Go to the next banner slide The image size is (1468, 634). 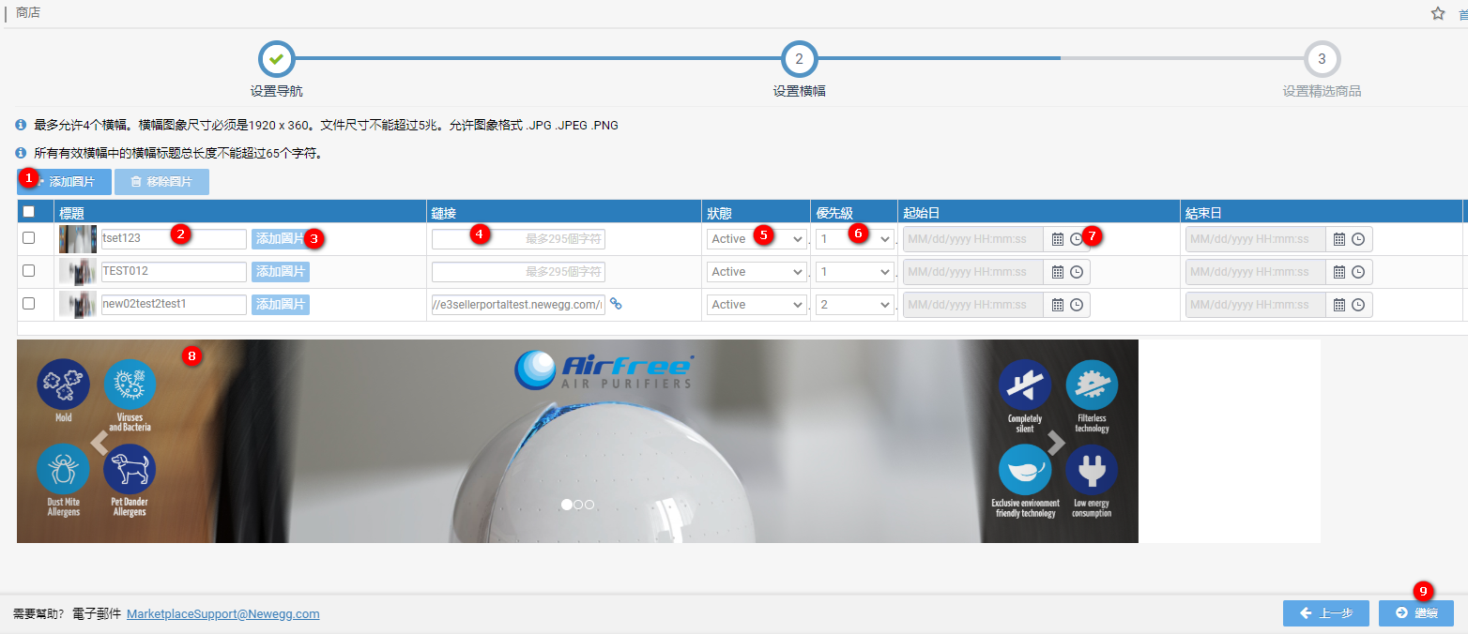(x=1056, y=442)
